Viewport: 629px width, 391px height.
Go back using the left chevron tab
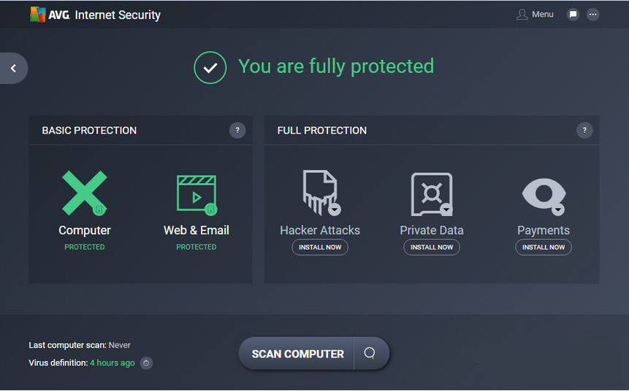[14, 68]
